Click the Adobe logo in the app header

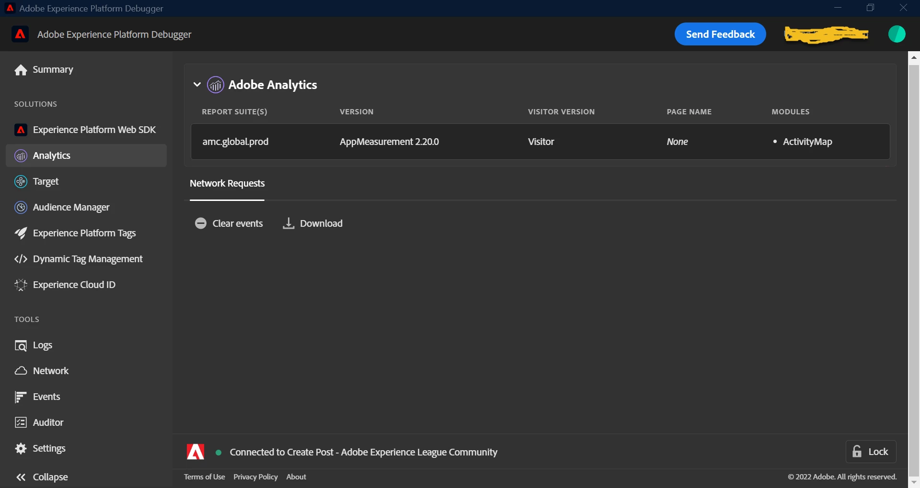coord(20,34)
